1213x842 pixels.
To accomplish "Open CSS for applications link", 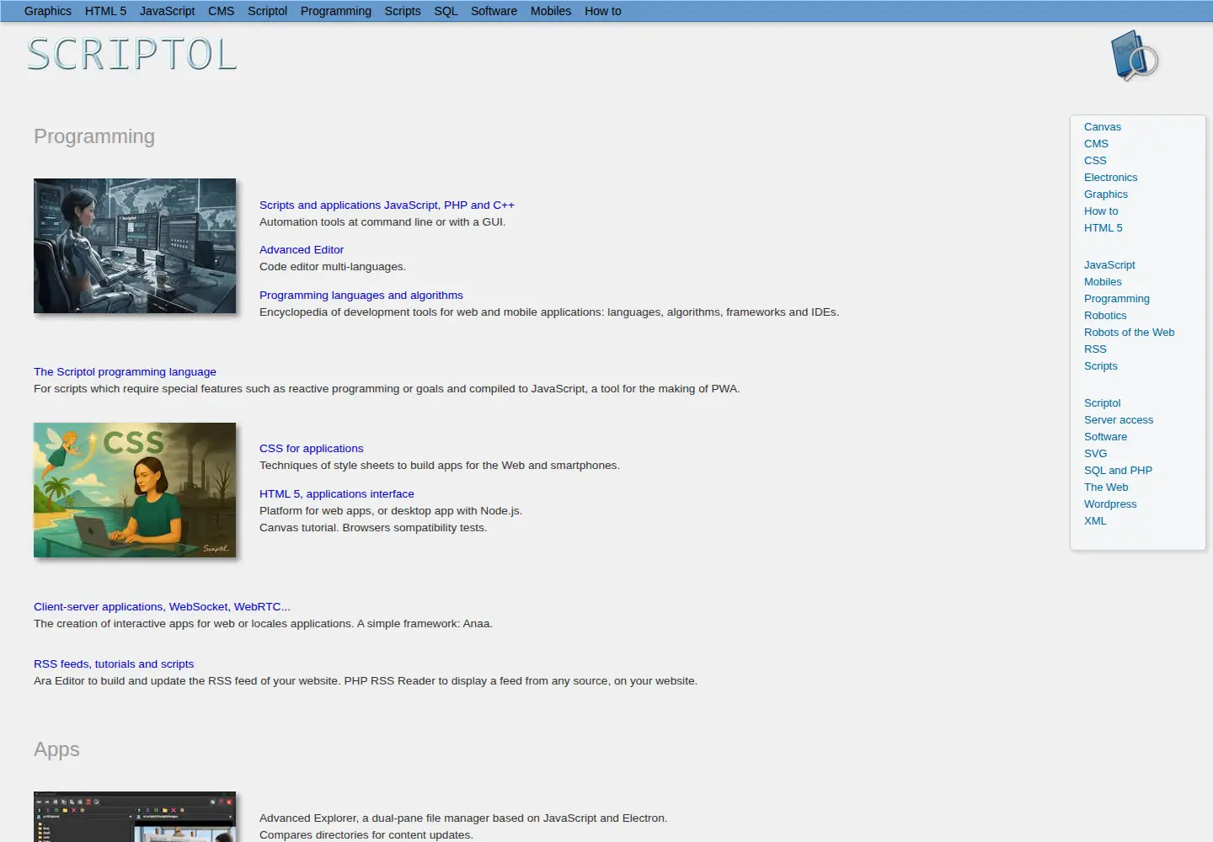I will click(x=312, y=448).
